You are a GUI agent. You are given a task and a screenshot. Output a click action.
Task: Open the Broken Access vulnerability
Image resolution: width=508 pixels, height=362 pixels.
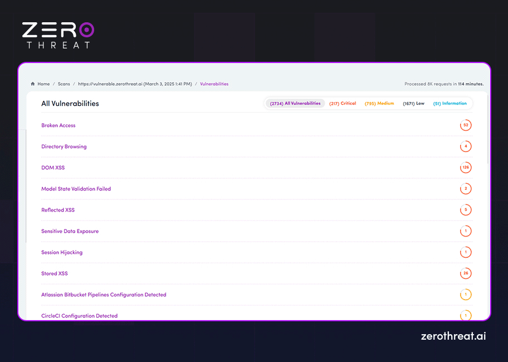pyautogui.click(x=58, y=125)
